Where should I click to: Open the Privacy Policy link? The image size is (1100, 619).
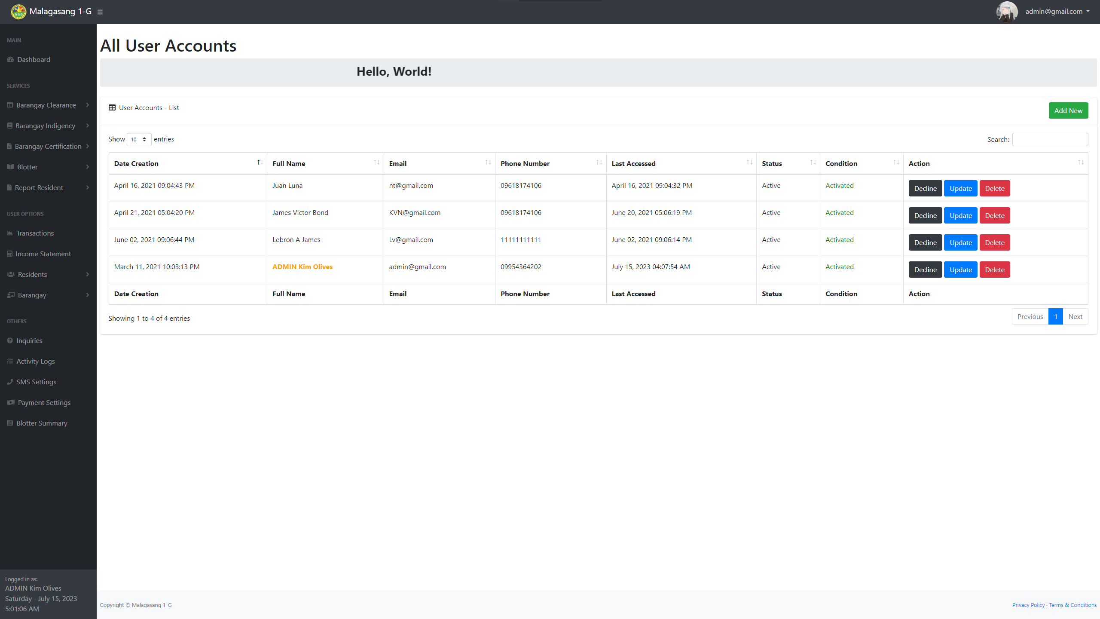(1028, 605)
